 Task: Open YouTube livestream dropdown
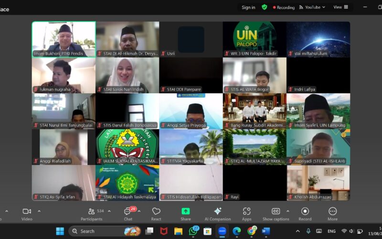pyautogui.click(x=312, y=7)
